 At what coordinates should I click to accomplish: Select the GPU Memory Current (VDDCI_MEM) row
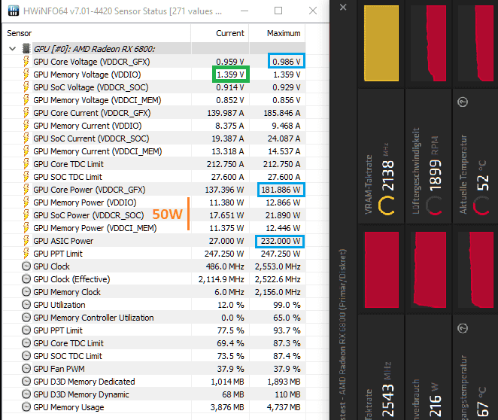pyautogui.click(x=153, y=151)
